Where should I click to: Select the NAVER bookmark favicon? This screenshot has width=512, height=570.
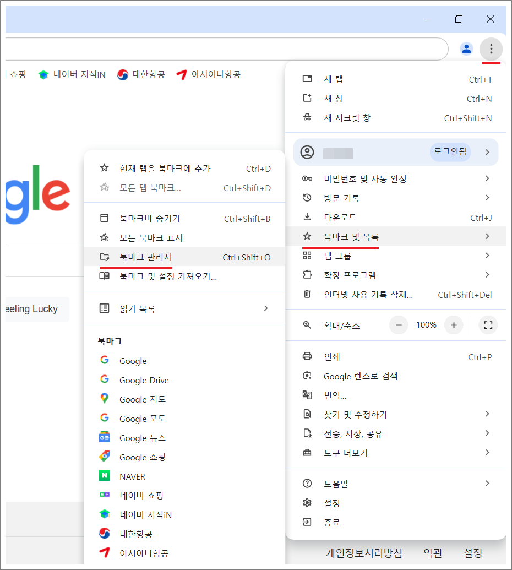click(105, 476)
